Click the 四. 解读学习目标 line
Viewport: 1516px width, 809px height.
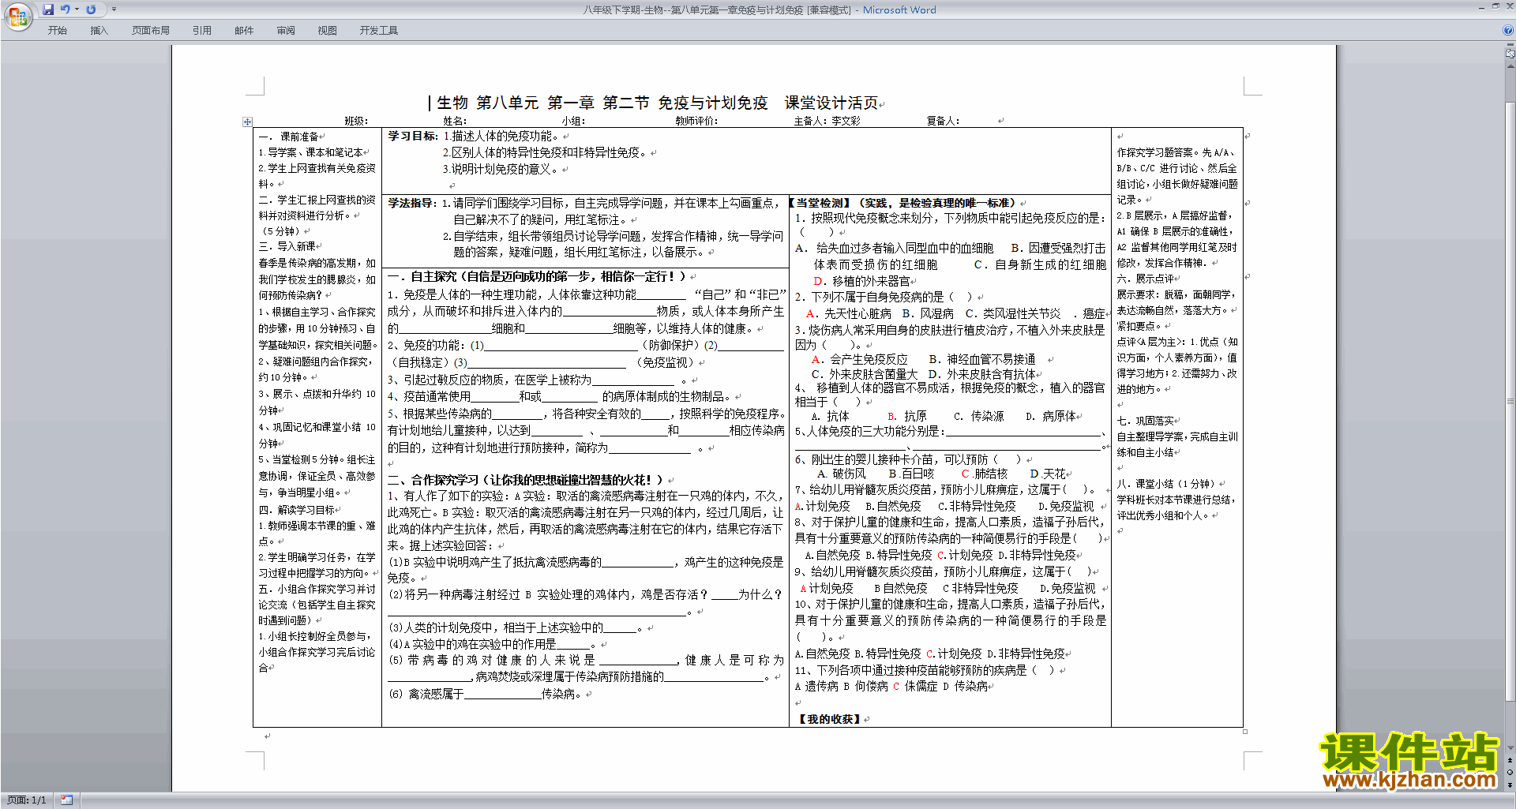[298, 510]
